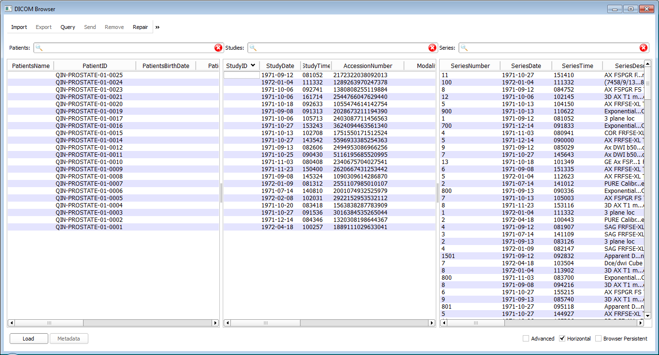This screenshot has height=355, width=659.
Task: Click the Series search clear icon
Action: (x=644, y=48)
